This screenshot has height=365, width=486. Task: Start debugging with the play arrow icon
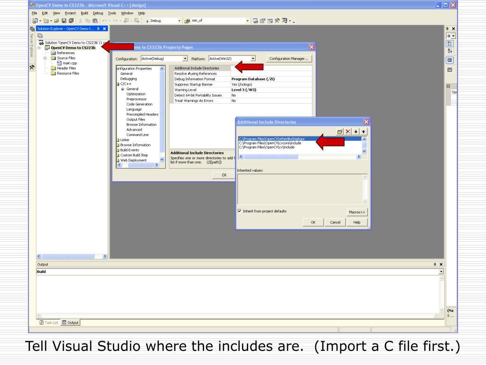point(147,21)
